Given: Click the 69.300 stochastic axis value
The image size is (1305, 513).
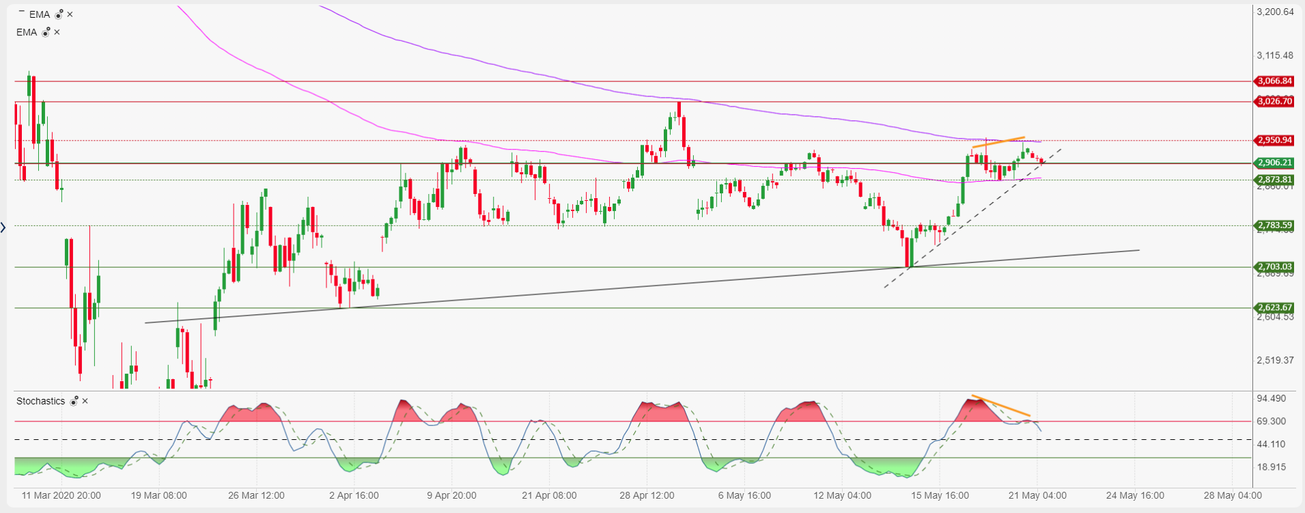Looking at the screenshot, I should coord(1271,421).
